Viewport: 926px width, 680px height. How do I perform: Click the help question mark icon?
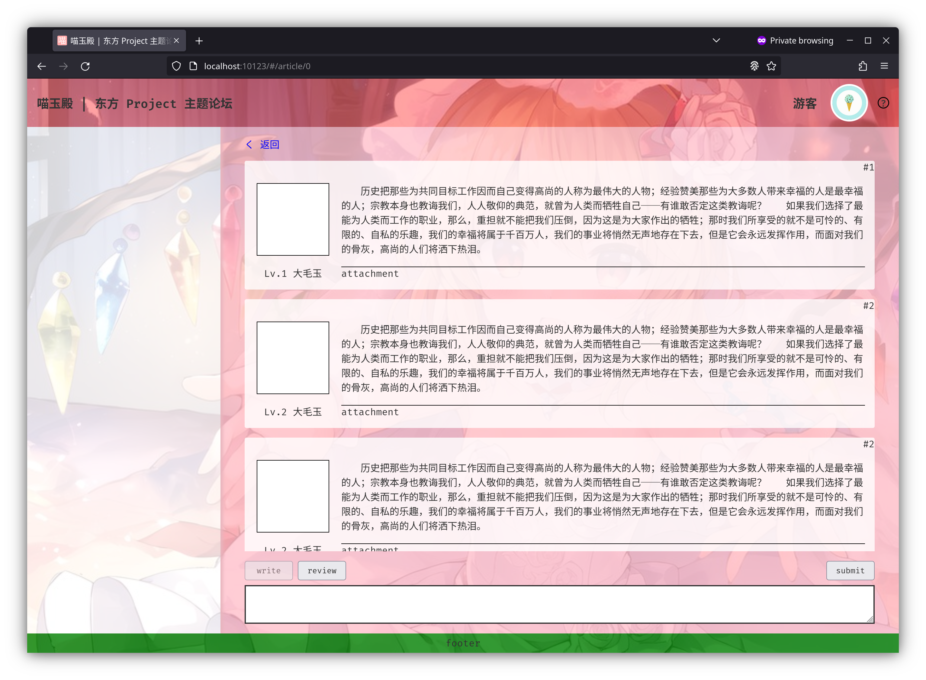tap(883, 103)
